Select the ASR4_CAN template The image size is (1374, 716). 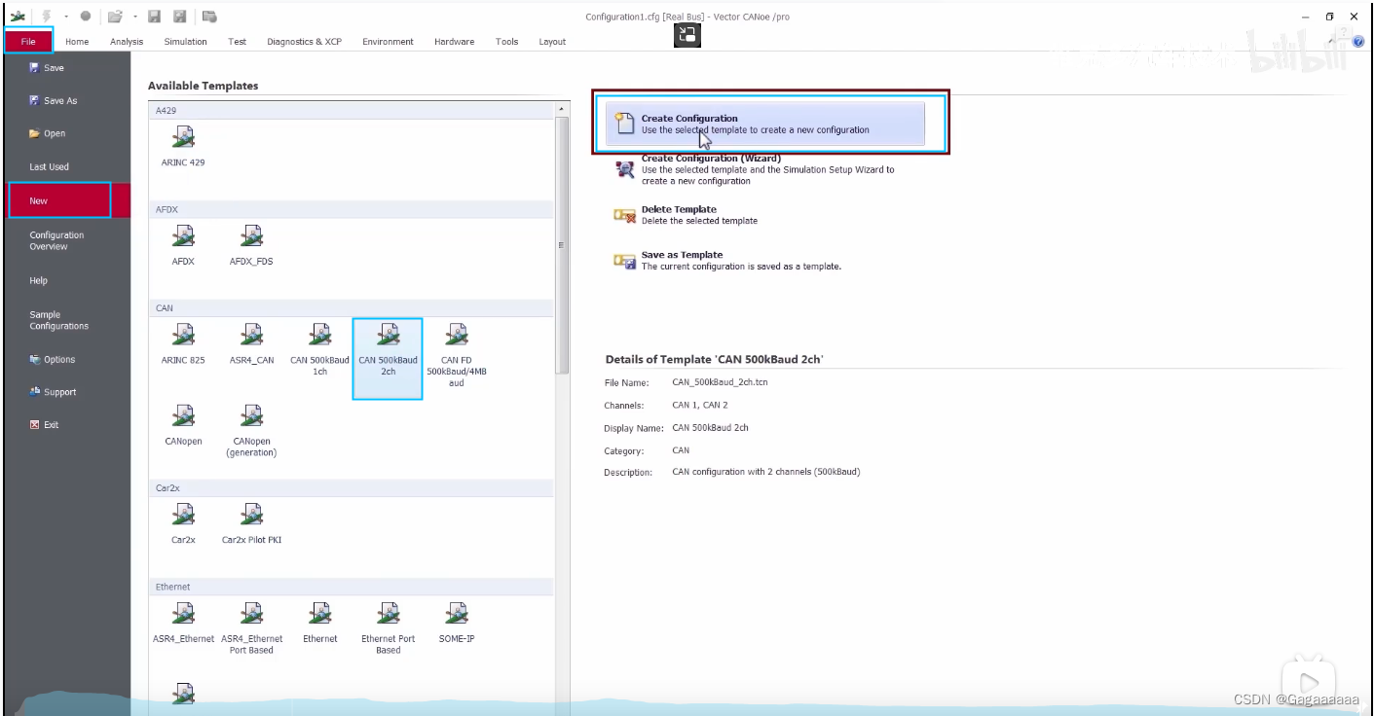[x=251, y=344]
